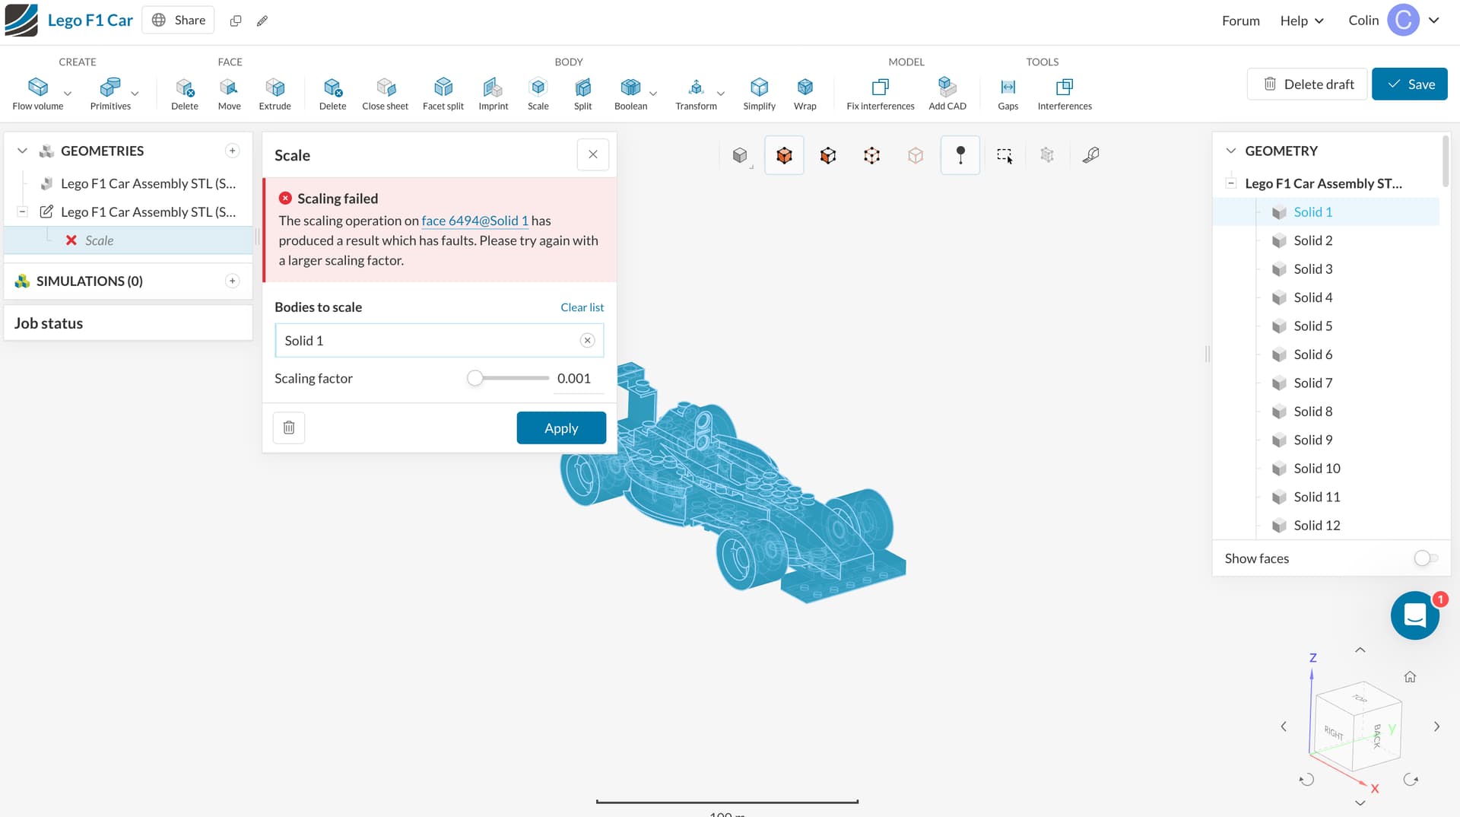Select the Transform tool
The width and height of the screenshot is (1460, 817).
click(696, 93)
